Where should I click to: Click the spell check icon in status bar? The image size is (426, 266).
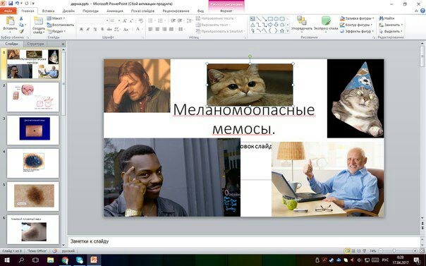click(54, 250)
